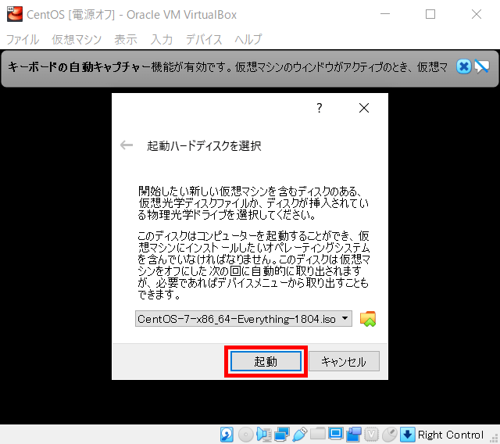Open the 仮想マシン menu
This screenshot has height=444, width=500.
click(x=77, y=40)
